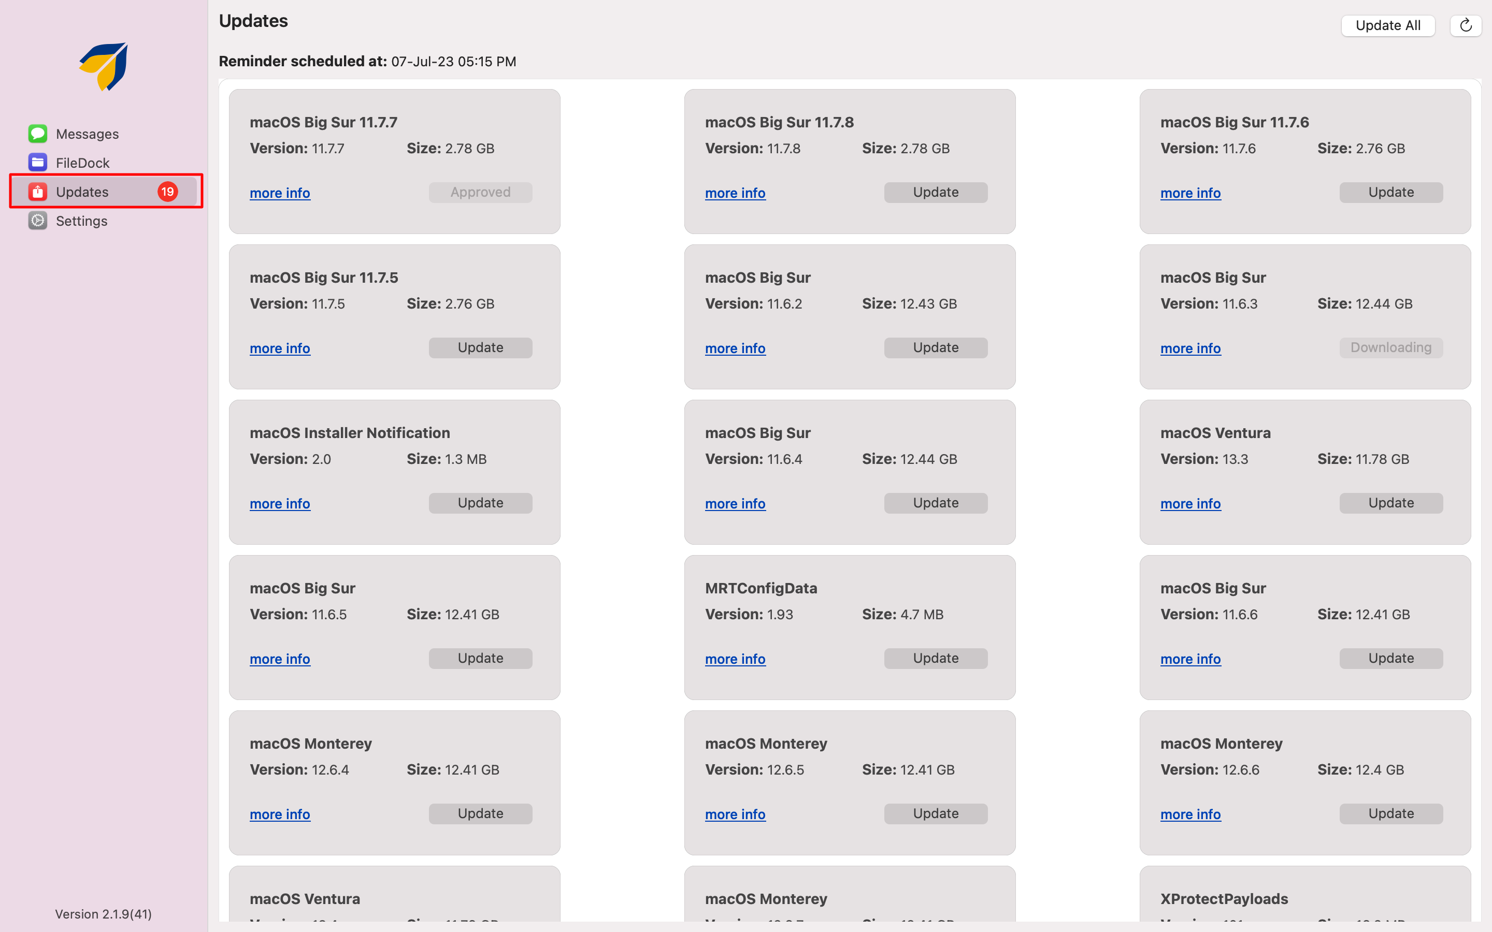Viewport: 1492px width, 932px height.
Task: Update macOS Big Sur version 11.6.6
Action: (x=1391, y=658)
